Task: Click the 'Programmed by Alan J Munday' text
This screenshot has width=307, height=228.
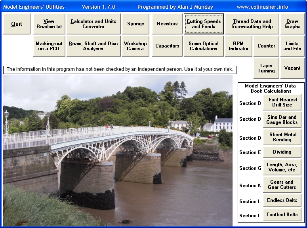Action: click(175, 7)
